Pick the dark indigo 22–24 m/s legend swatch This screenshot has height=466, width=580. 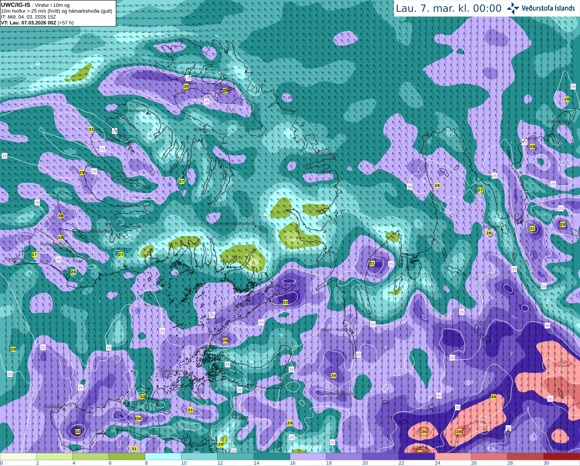tap(417, 456)
